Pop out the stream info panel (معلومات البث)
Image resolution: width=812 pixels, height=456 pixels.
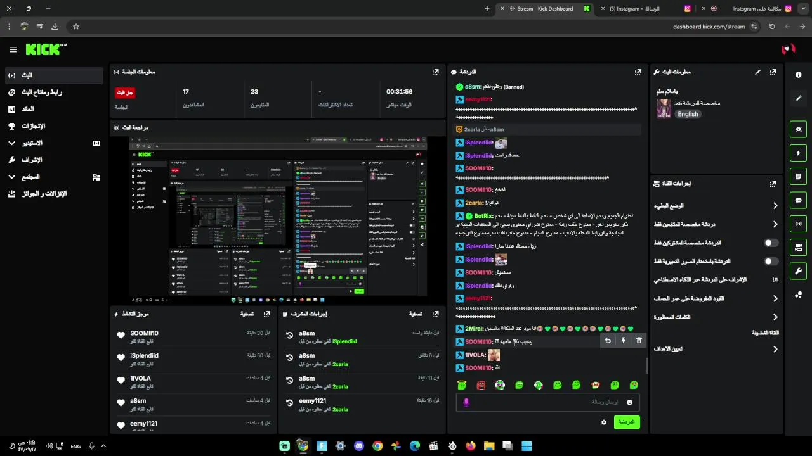[773, 72]
